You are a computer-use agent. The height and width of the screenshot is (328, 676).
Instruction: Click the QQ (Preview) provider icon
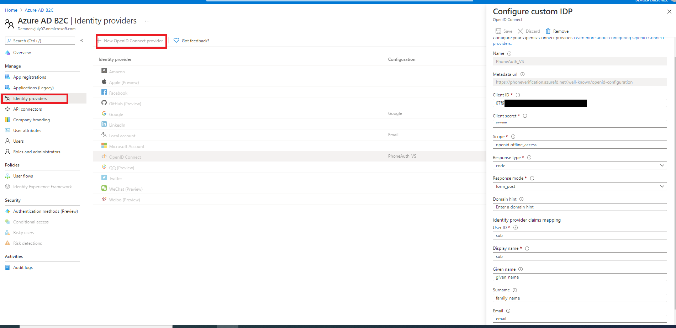[104, 167]
